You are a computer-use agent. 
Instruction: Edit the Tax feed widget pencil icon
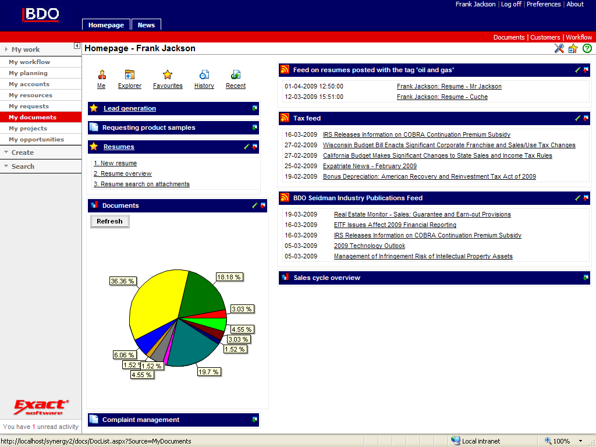(x=578, y=118)
